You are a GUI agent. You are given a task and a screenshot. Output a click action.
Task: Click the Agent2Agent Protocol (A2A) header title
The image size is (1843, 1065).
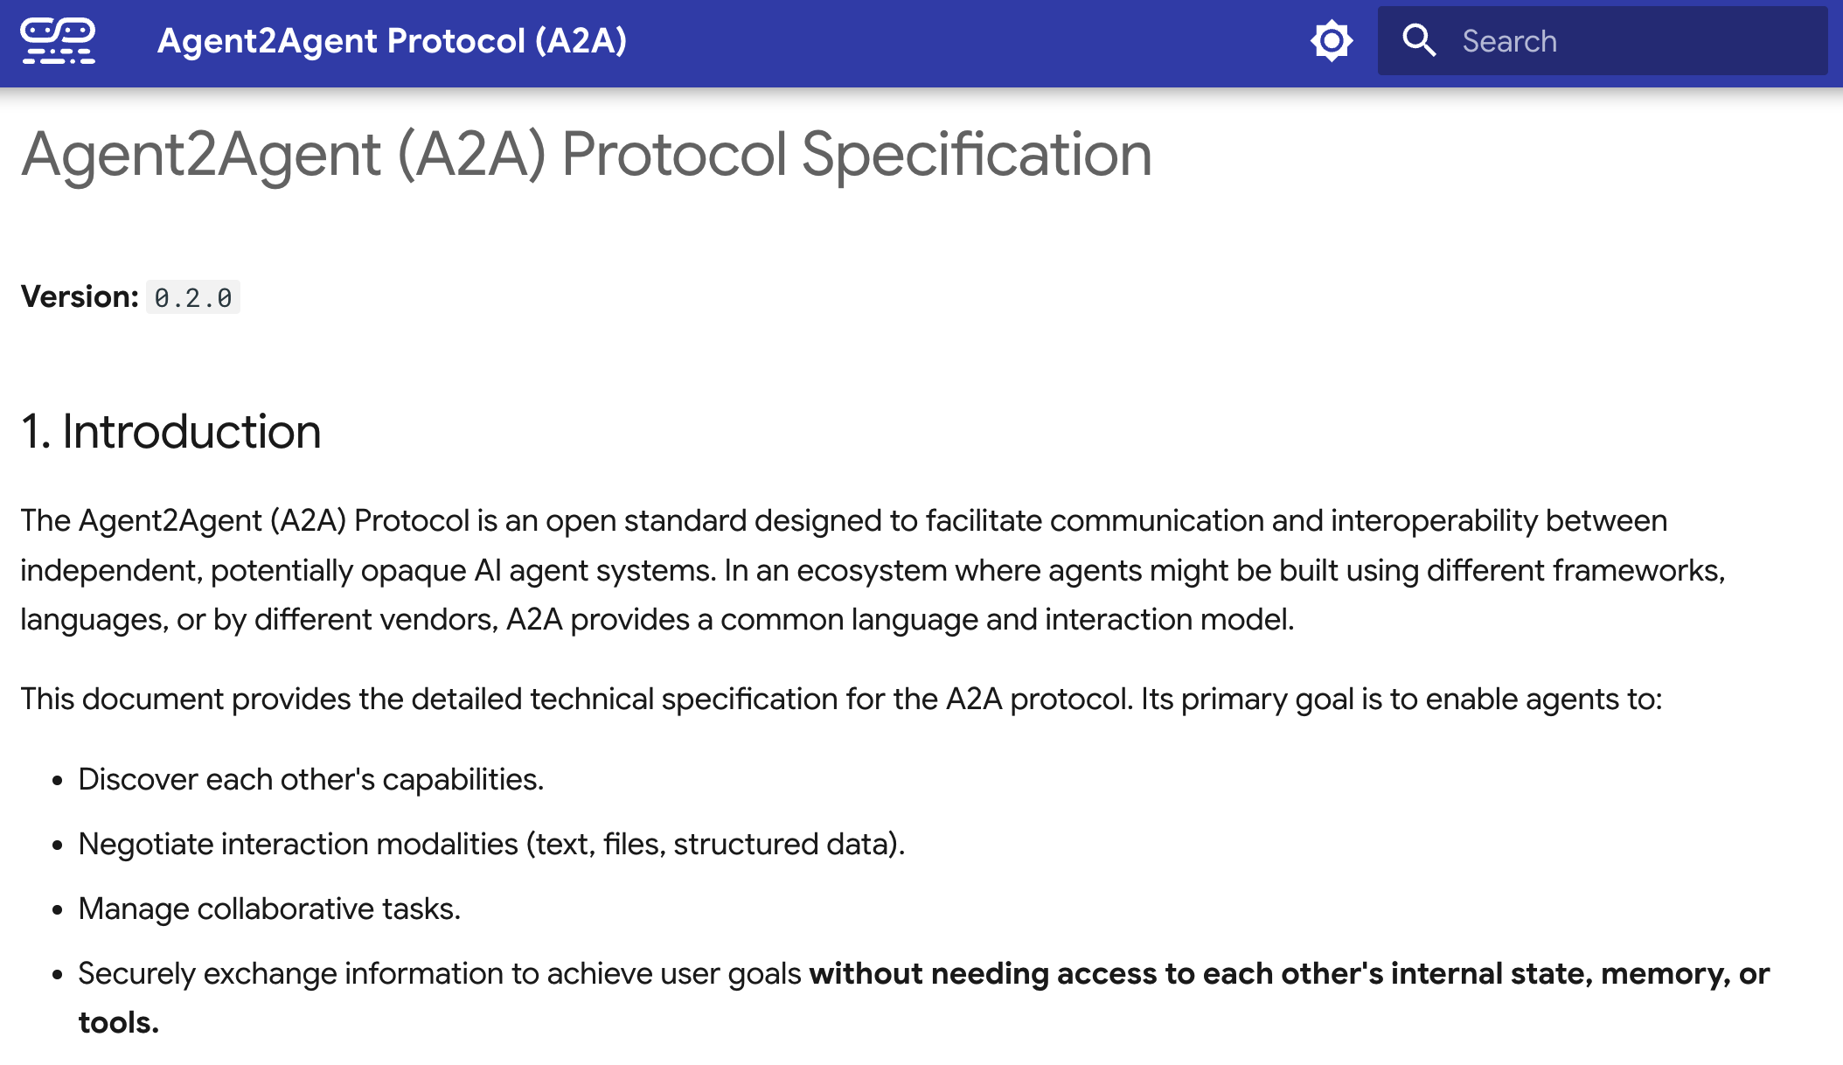[392, 41]
